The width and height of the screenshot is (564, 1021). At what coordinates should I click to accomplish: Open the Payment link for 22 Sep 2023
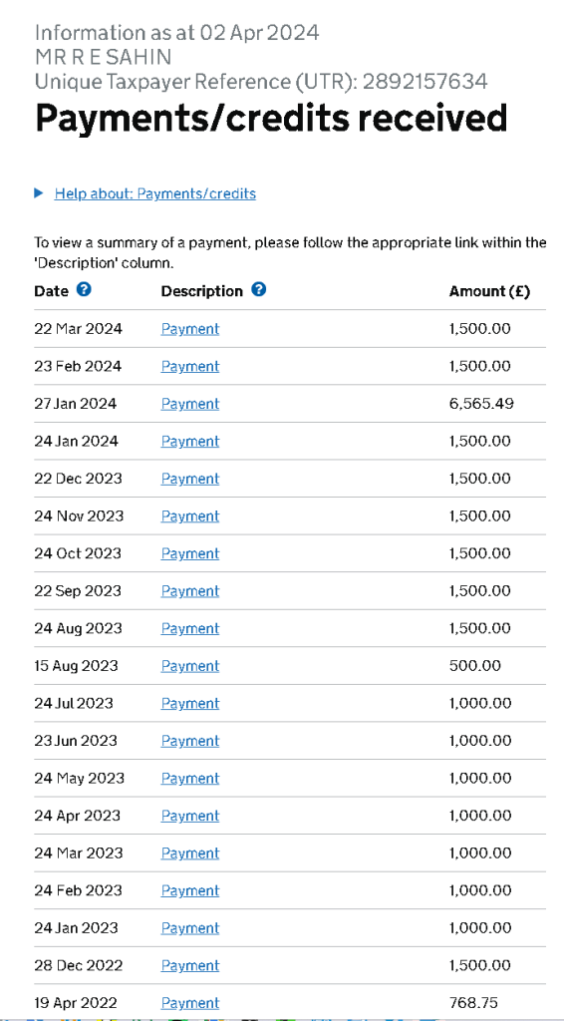[190, 591]
